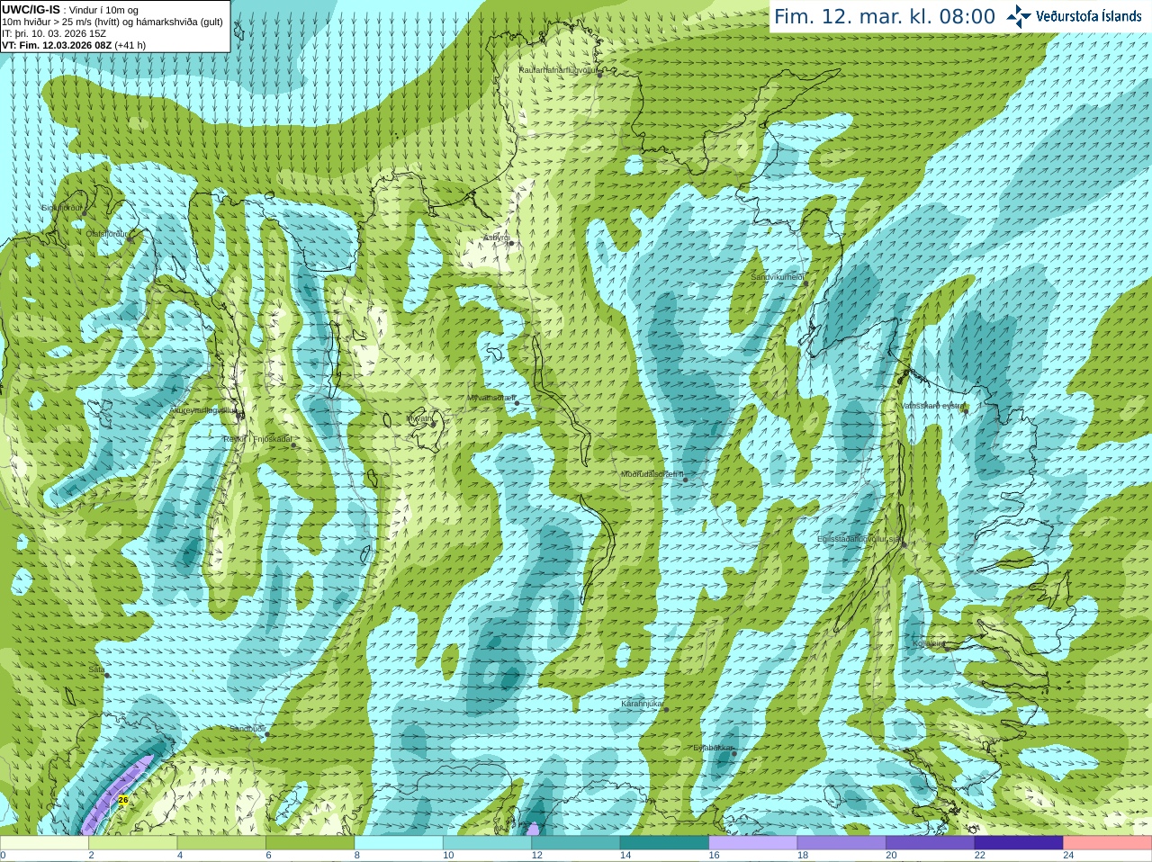
Task: Click the UWC/IG-IS model name heading
Action: click(x=31, y=9)
